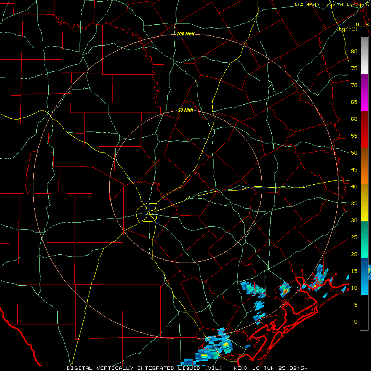
Task: Click the "35" value on the color scale
Action: pyautogui.click(x=354, y=204)
